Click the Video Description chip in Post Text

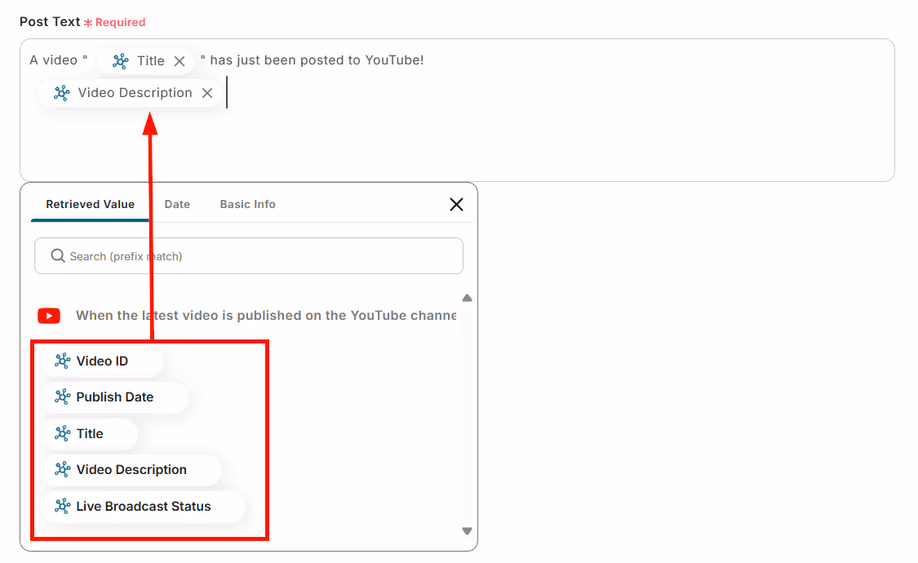coord(130,93)
